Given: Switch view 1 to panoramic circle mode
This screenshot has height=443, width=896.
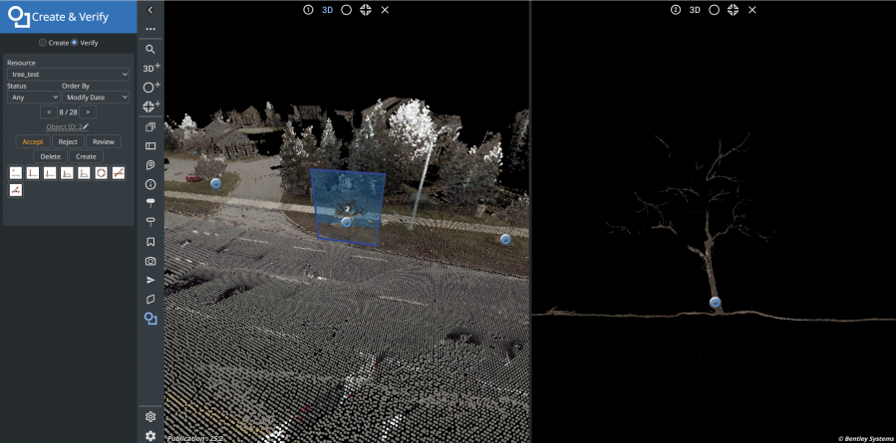Looking at the screenshot, I should (x=346, y=10).
